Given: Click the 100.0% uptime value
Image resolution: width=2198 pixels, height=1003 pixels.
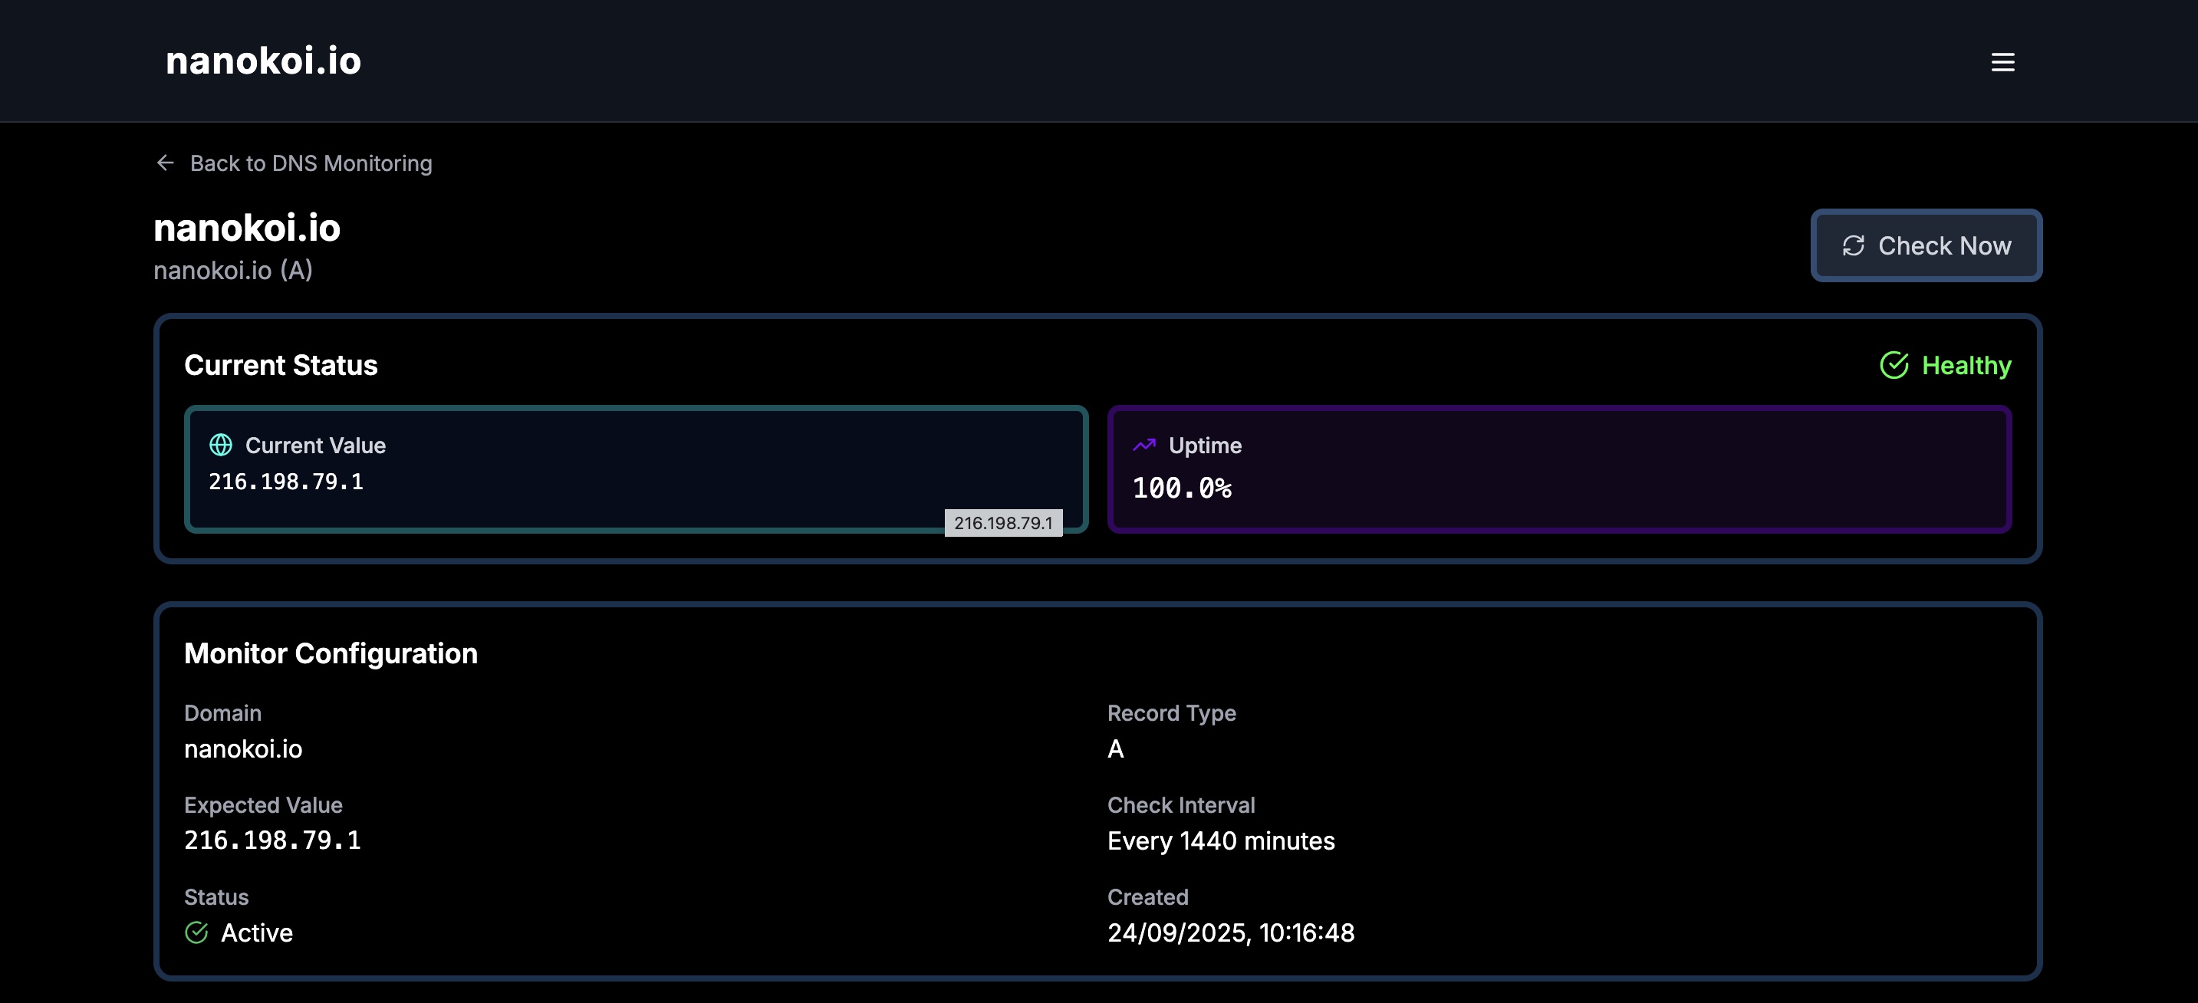Looking at the screenshot, I should point(1181,488).
